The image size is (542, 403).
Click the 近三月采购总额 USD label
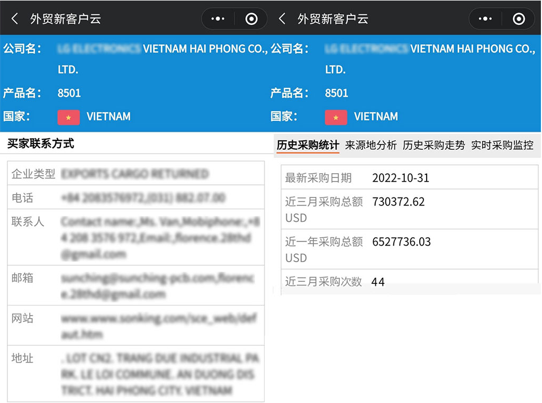pyautogui.click(x=324, y=210)
